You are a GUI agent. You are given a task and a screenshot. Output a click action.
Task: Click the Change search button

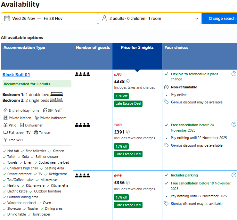[x=219, y=19]
